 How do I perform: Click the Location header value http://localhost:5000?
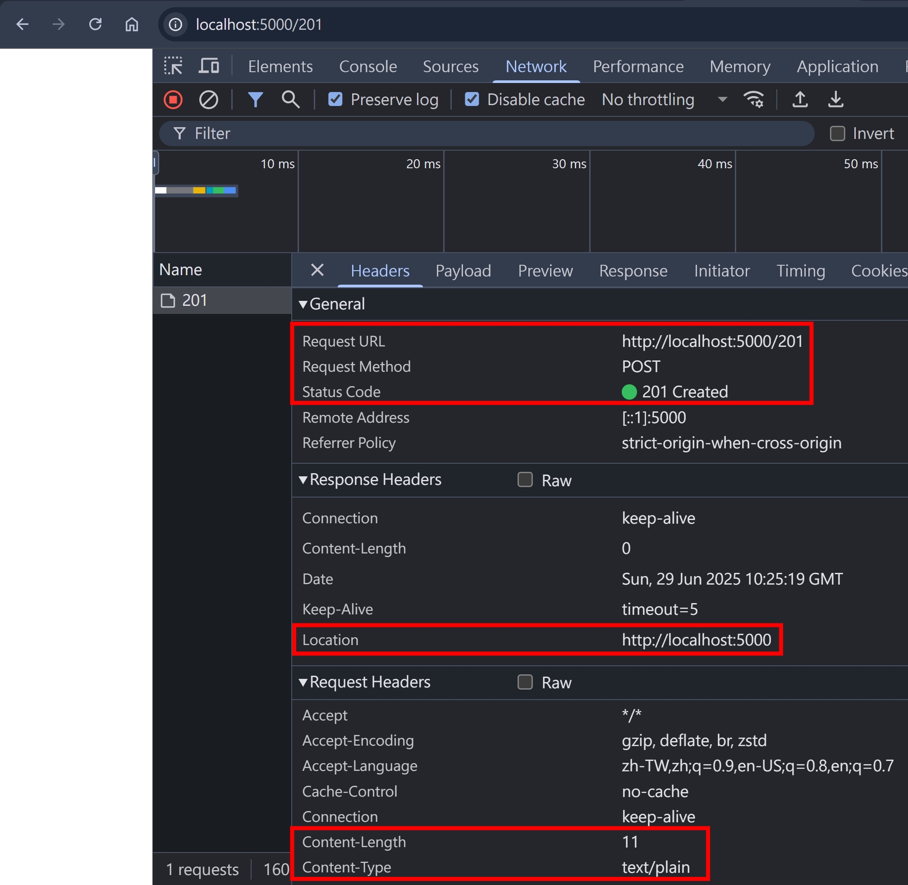point(696,640)
